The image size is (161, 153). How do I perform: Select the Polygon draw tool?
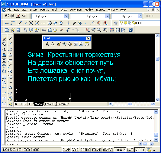coord(10,55)
